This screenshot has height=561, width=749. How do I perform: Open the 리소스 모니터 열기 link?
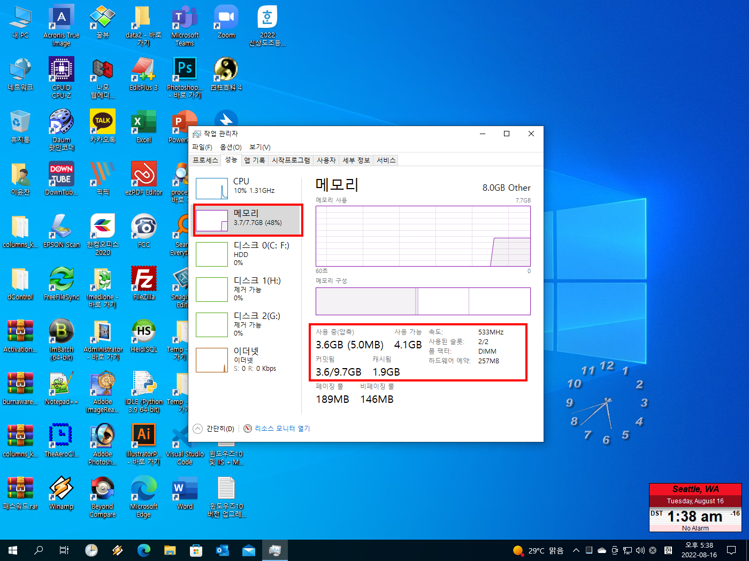[x=282, y=428]
